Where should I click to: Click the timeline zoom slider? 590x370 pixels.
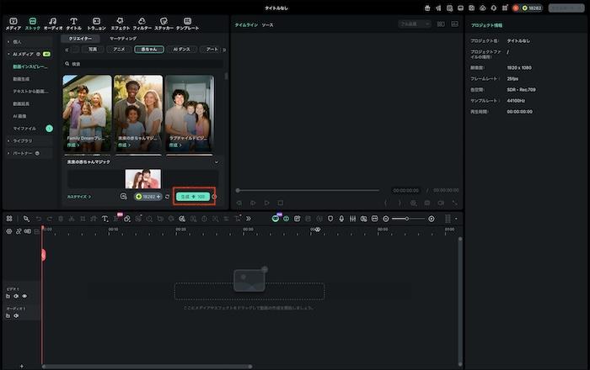coord(409,218)
